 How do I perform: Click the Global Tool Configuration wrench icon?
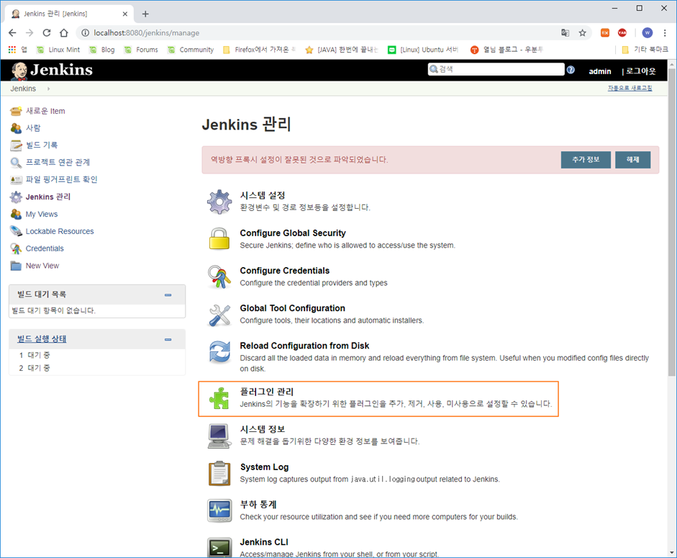[x=219, y=315]
